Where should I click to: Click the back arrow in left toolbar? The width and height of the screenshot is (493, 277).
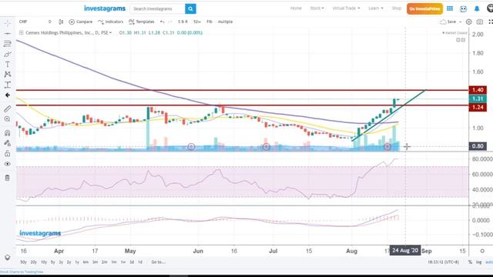tap(8, 95)
